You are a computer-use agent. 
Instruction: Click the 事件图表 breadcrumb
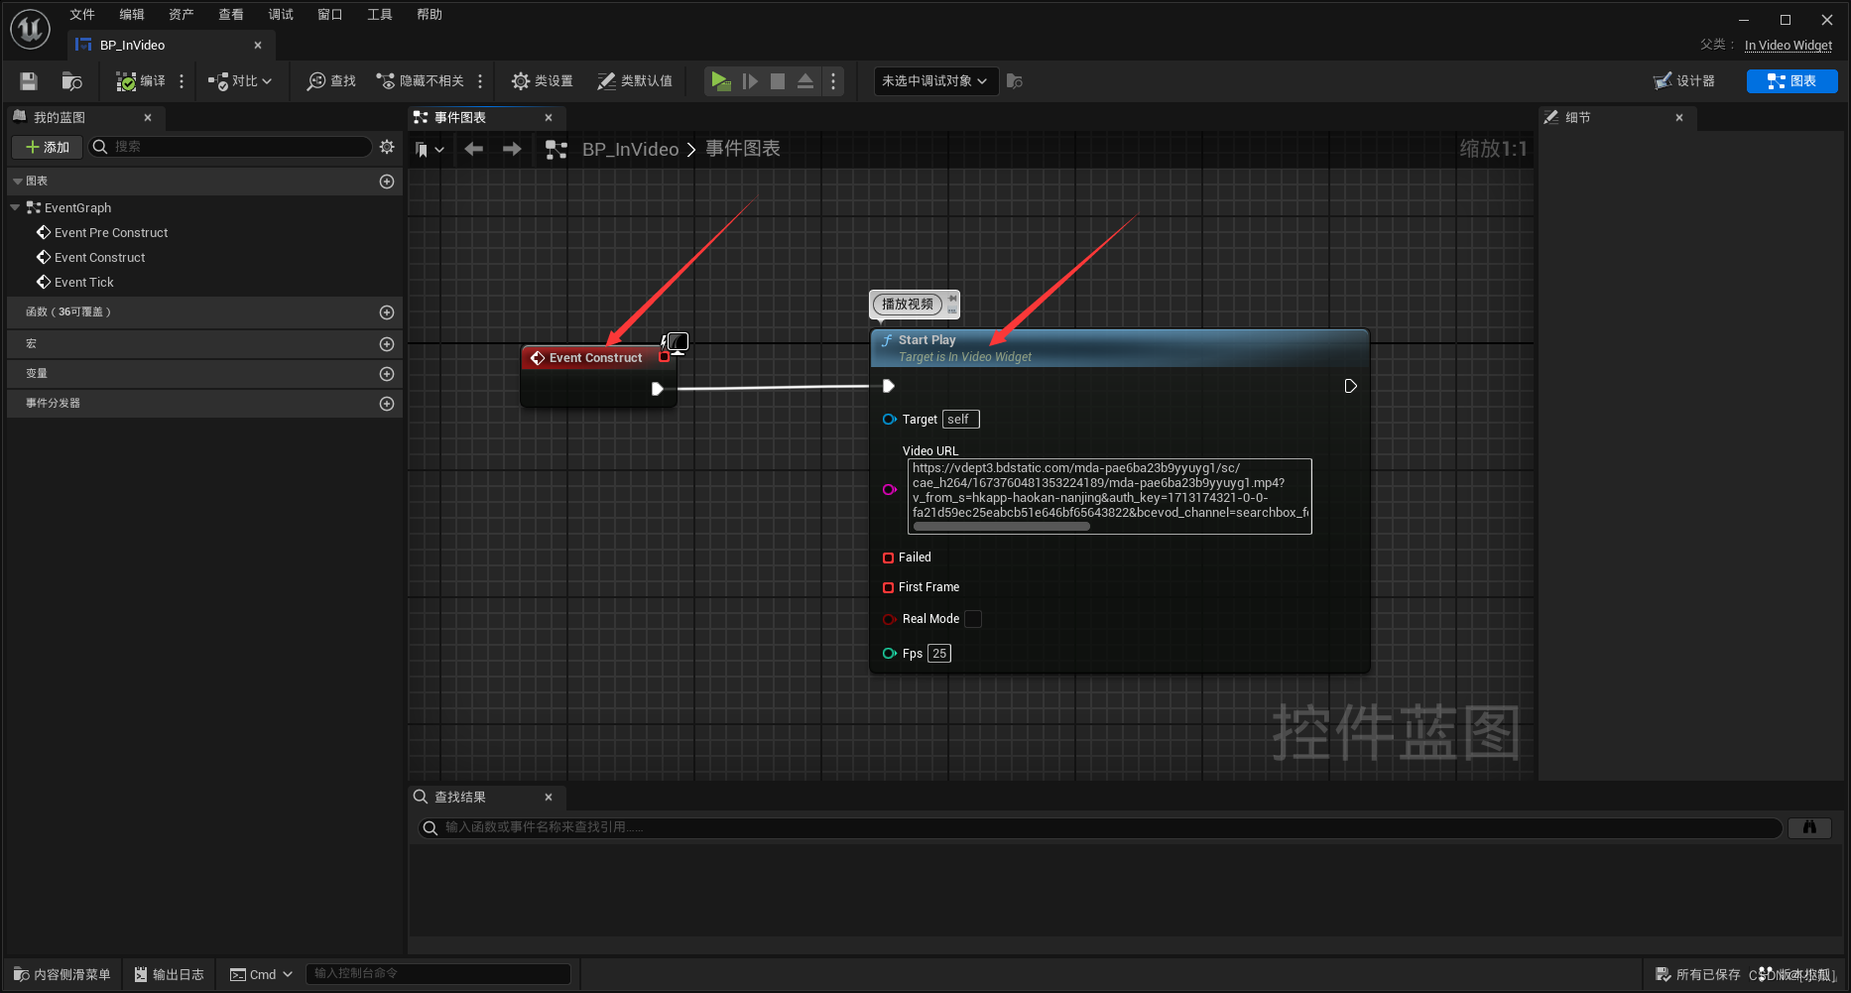pos(743,149)
